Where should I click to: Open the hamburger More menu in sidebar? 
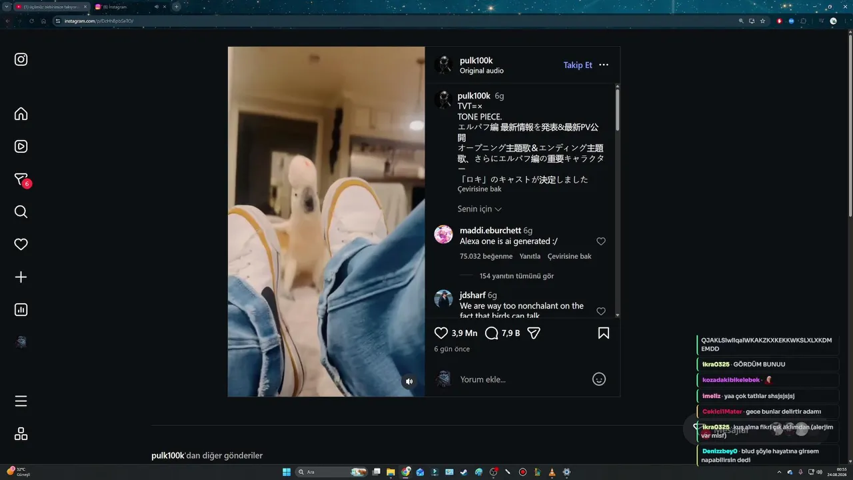[x=21, y=401]
